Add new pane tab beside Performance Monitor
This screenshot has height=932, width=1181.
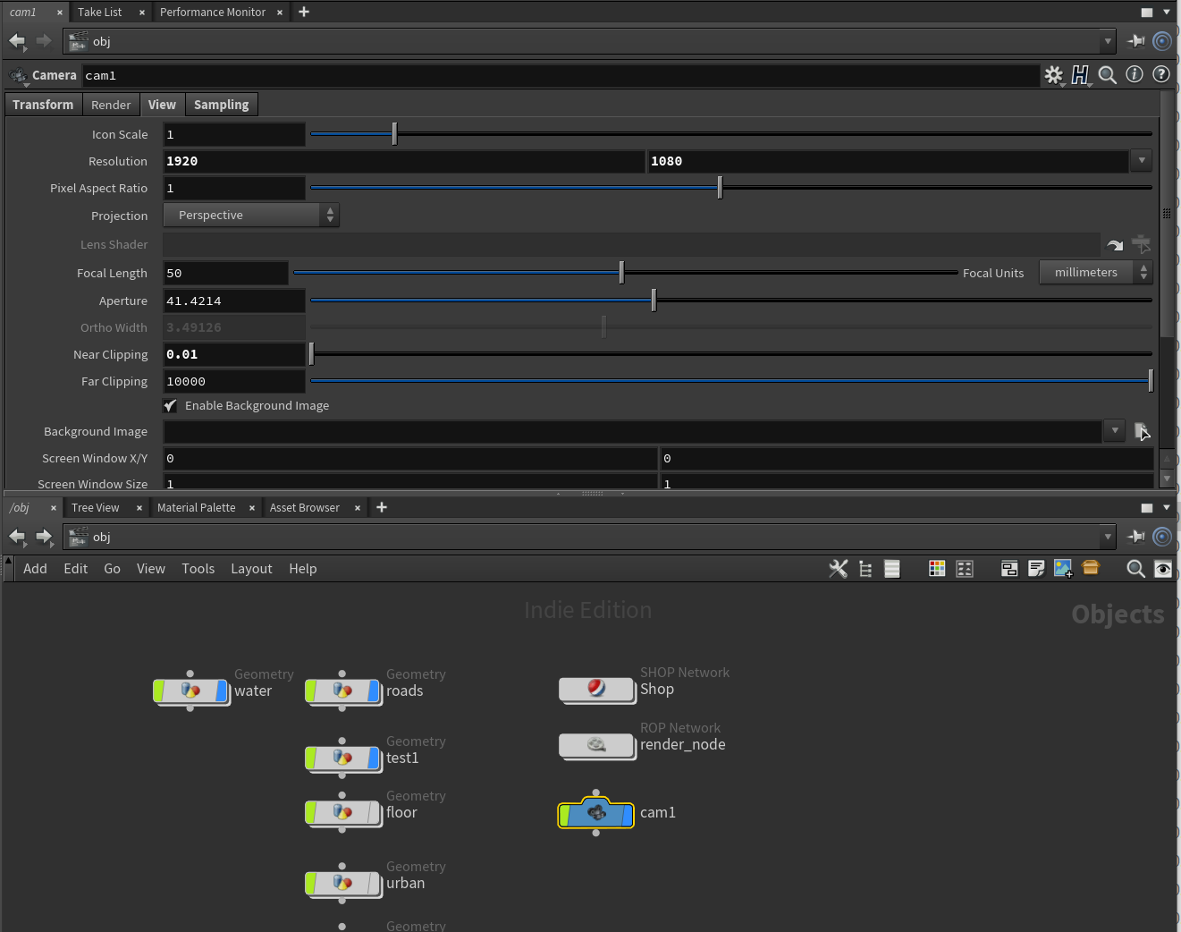click(304, 12)
